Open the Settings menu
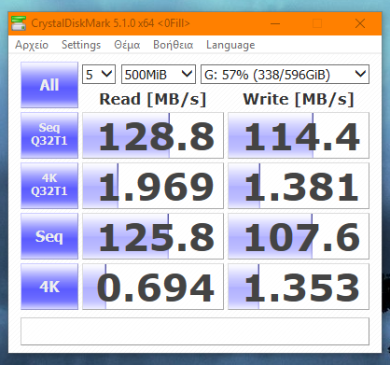Image resolution: width=390 pixels, height=365 pixels. [81, 45]
